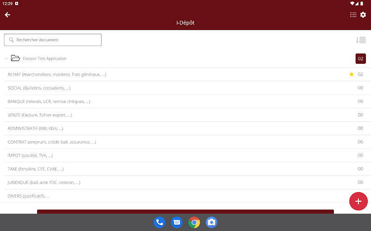Go back using the arrow icon
This screenshot has width=371, height=231.
(7, 15)
